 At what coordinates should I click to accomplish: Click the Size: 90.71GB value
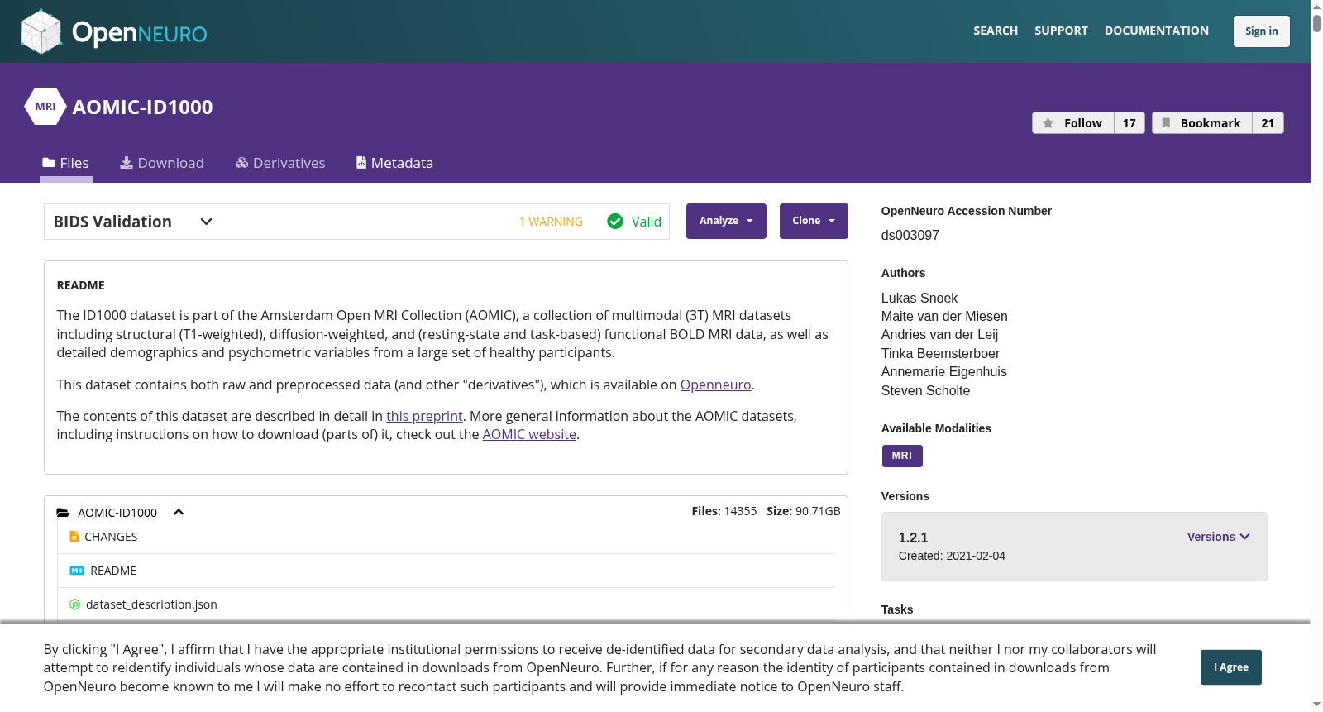click(x=804, y=511)
